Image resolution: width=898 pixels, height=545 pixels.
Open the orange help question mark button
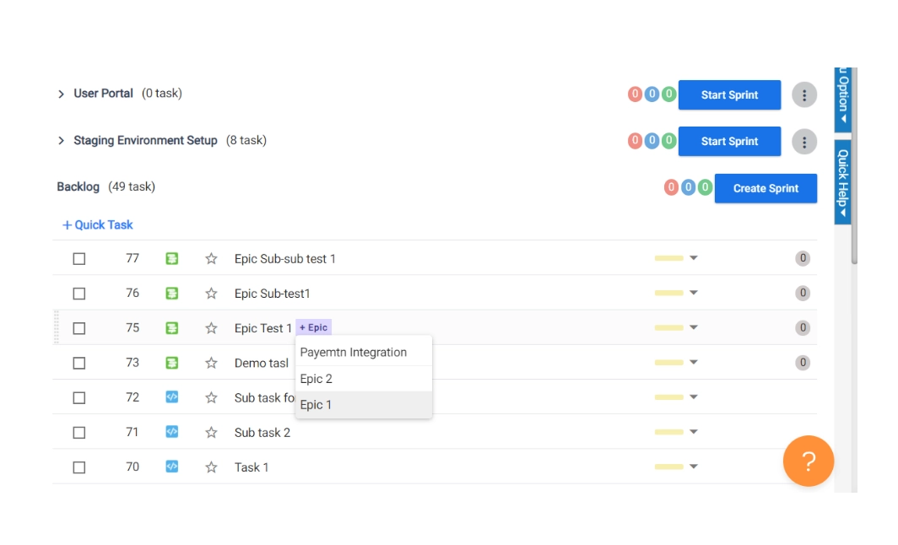click(x=808, y=461)
